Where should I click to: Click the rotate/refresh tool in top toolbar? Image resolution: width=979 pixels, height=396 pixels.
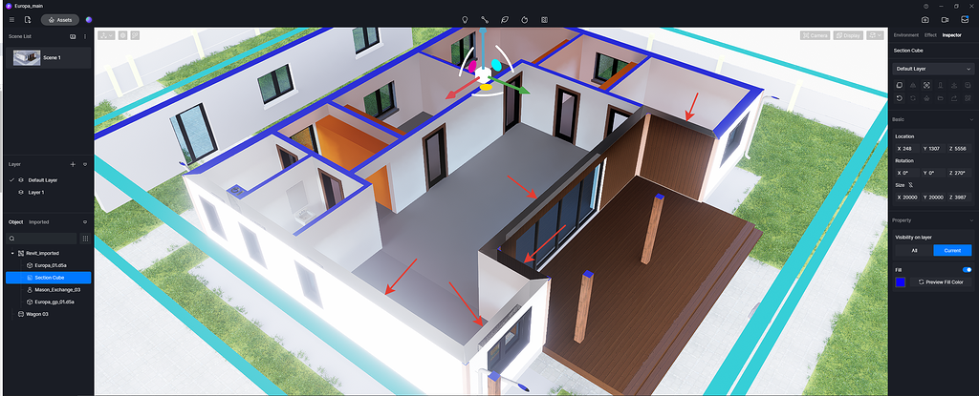[x=525, y=20]
